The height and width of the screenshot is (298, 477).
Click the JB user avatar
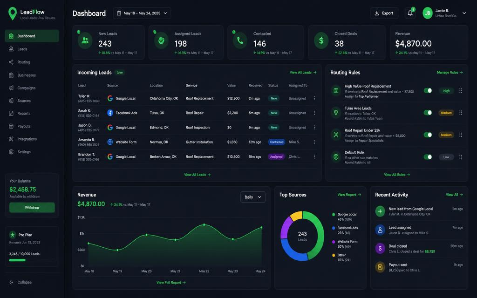tap(428, 13)
